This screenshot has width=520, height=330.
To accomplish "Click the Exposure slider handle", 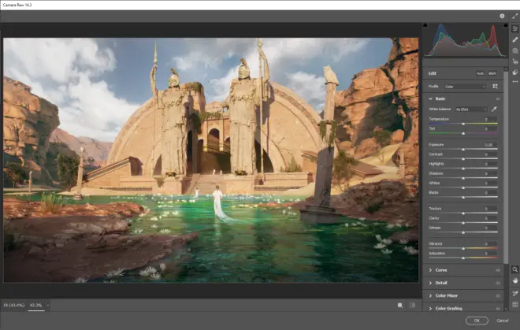I will (x=463, y=150).
